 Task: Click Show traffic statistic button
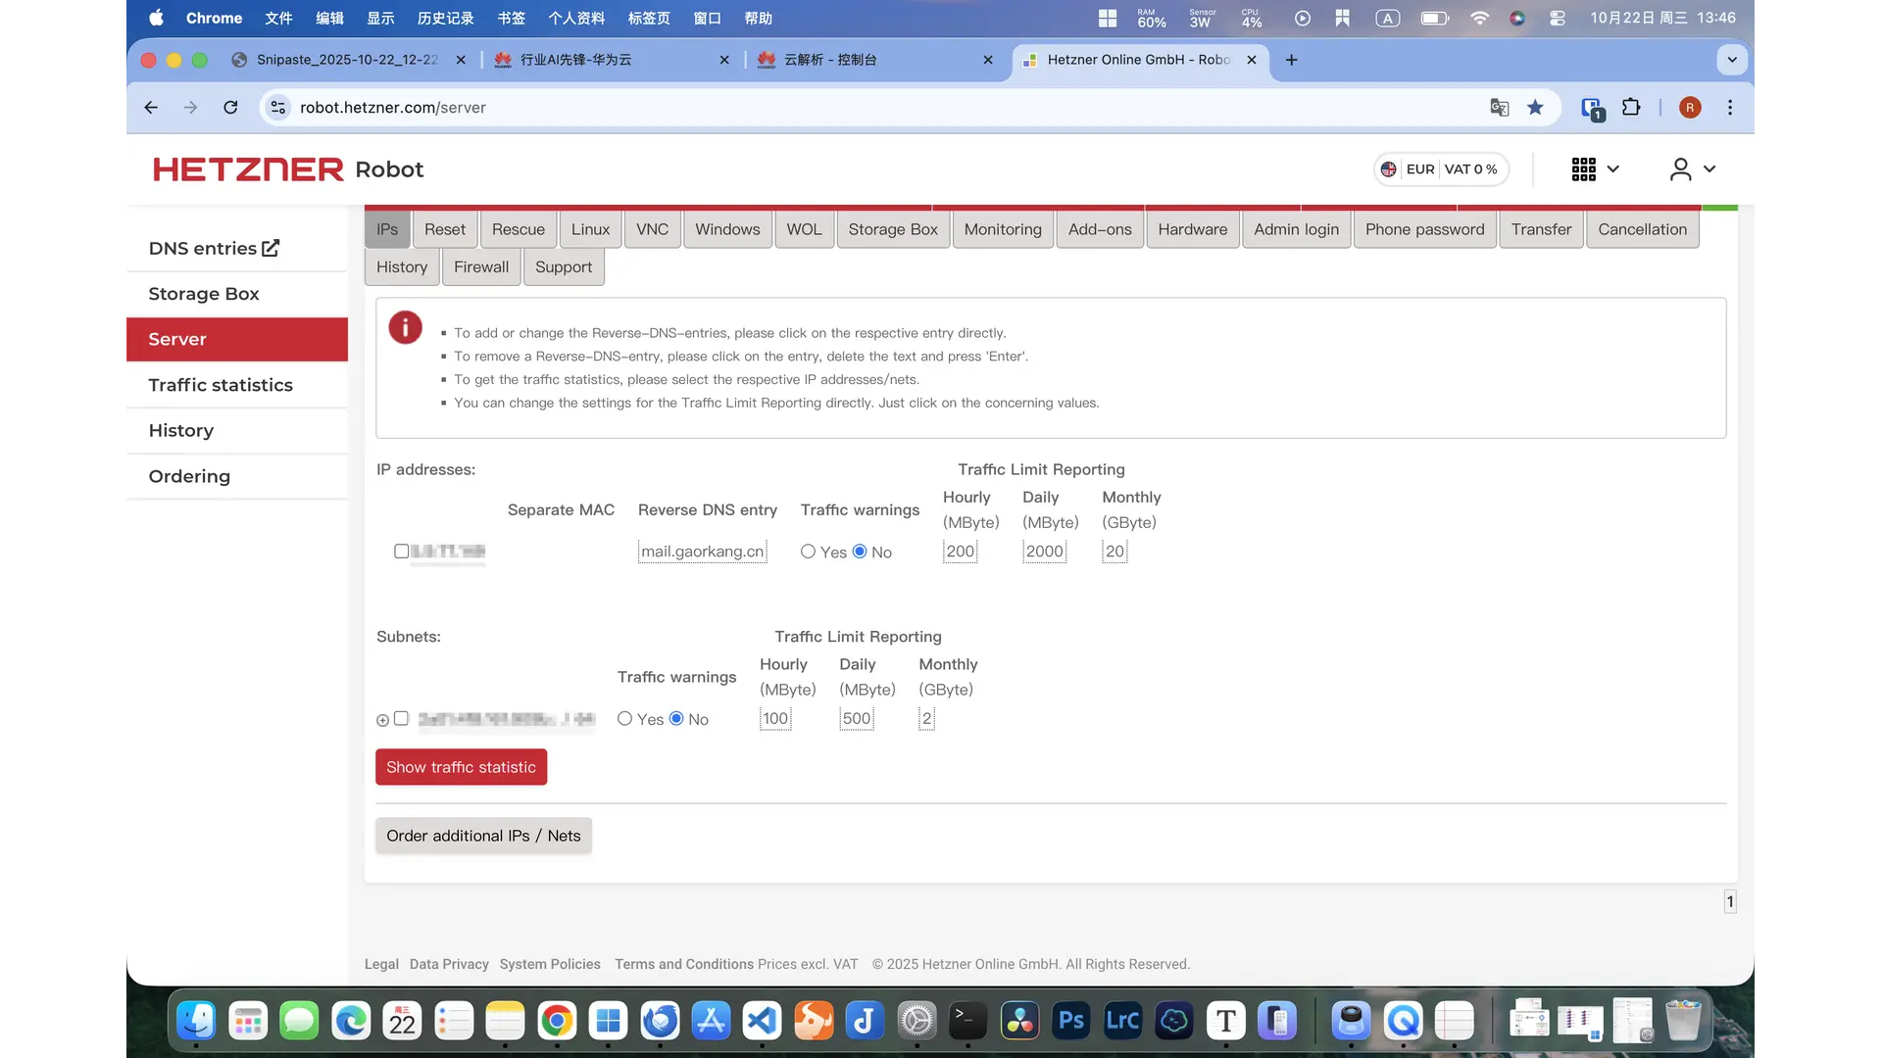coord(461,767)
